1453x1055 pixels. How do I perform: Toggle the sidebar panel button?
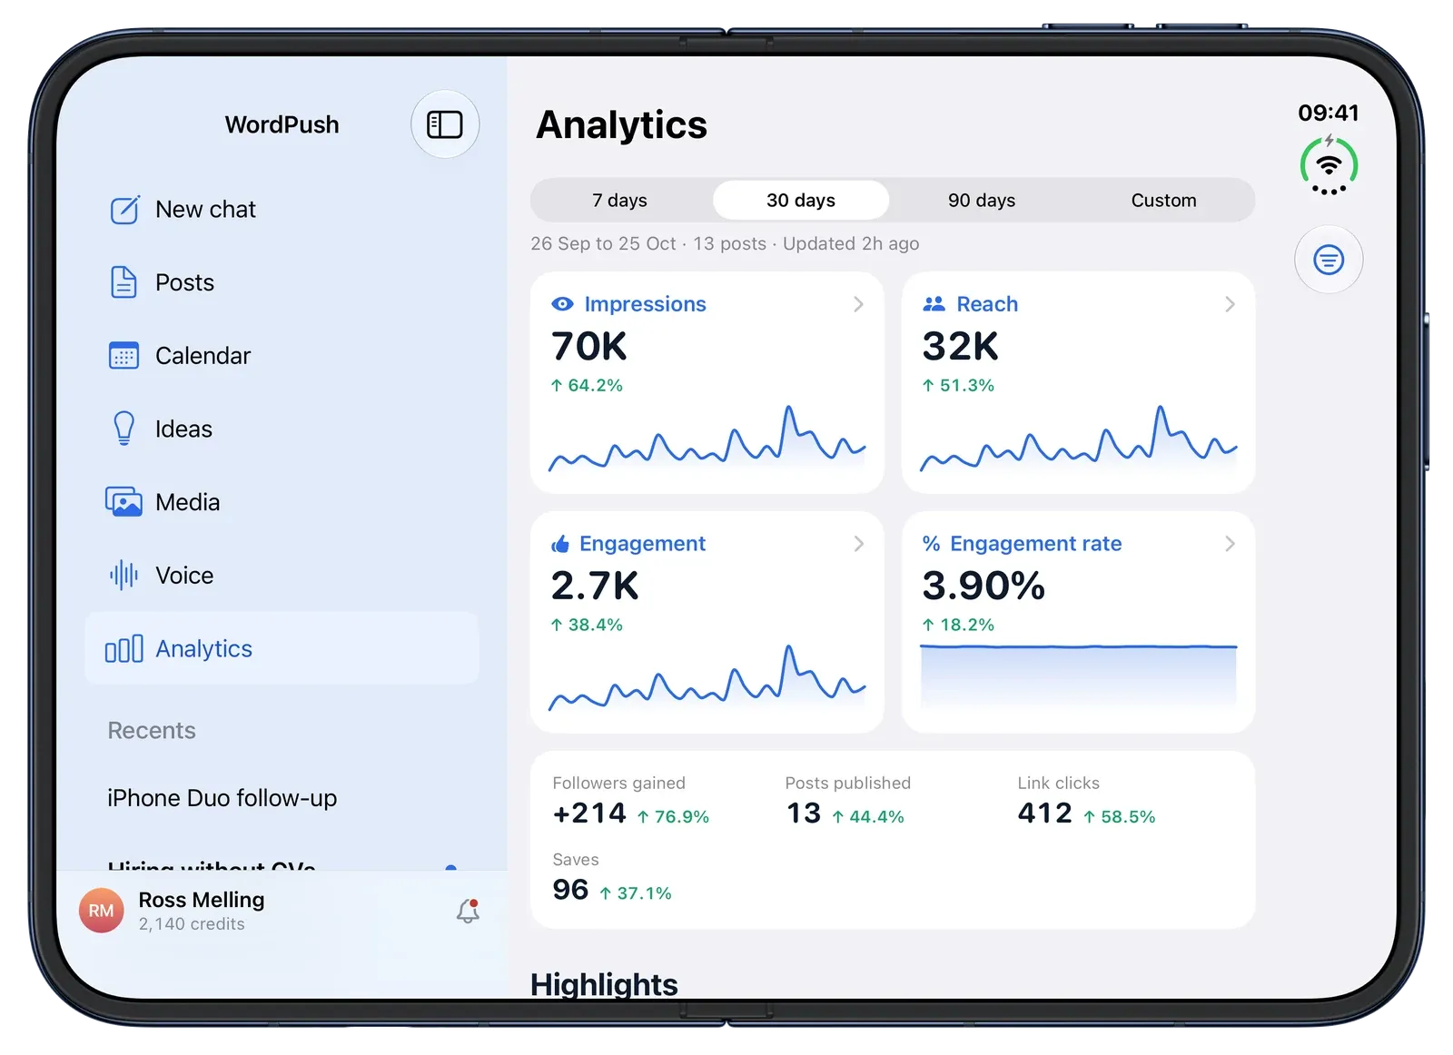click(445, 124)
